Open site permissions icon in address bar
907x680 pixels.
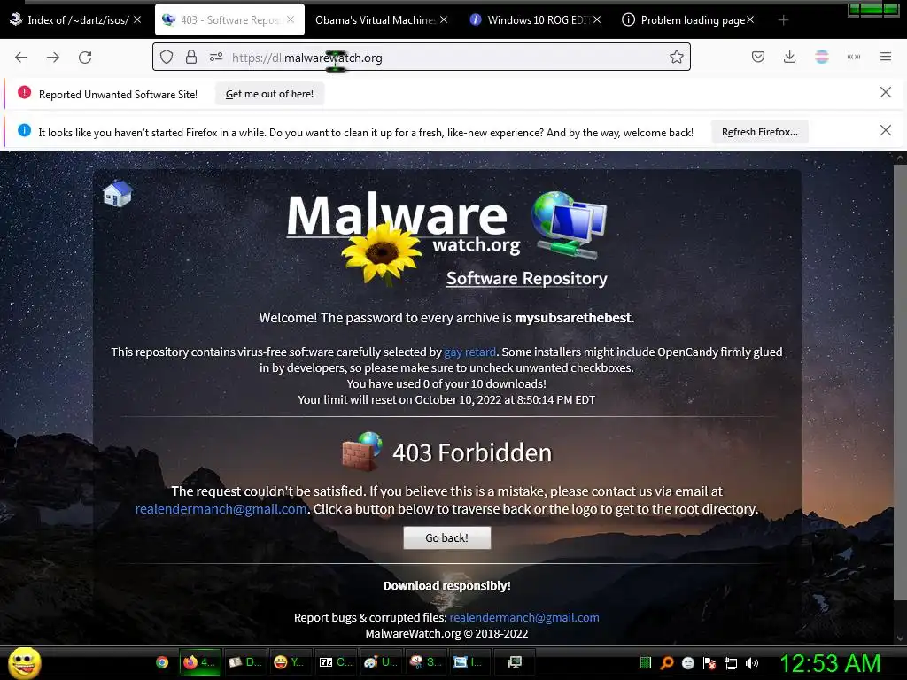[x=216, y=57]
